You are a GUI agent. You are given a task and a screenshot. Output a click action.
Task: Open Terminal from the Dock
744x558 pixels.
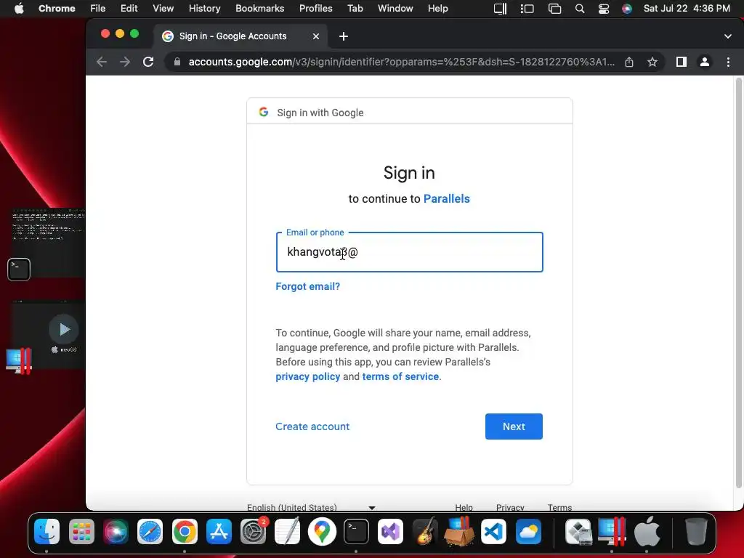pyautogui.click(x=356, y=531)
